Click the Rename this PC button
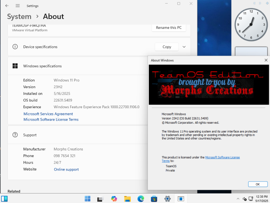The height and width of the screenshot is (203, 270). click(x=169, y=28)
